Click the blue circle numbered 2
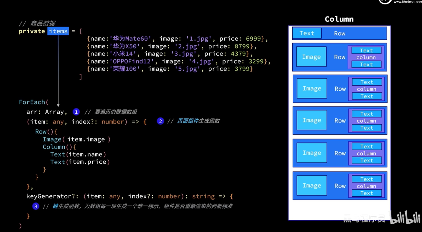422x232 pixels. [x=160, y=121]
